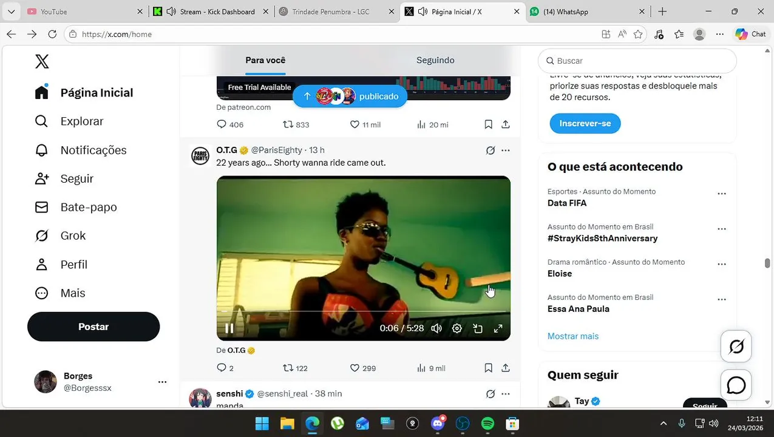774x437 pixels.
Task: Open the ParisEighty profile avatar
Action: [200, 156]
